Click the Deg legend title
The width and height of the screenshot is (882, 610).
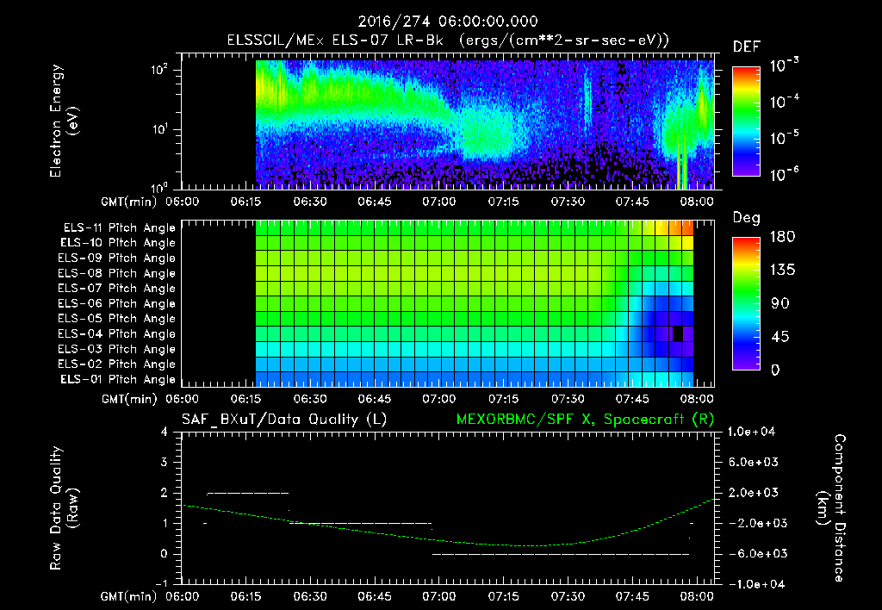pos(747,218)
